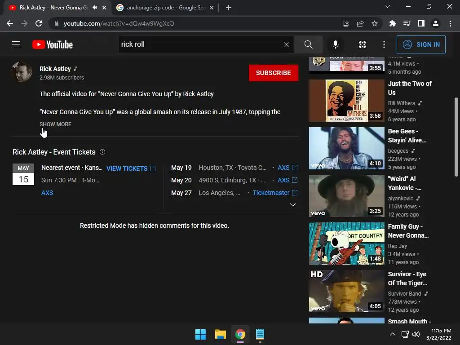Image resolution: width=460 pixels, height=345 pixels.
Task: Install app icon in address bar
Action: point(346,23)
